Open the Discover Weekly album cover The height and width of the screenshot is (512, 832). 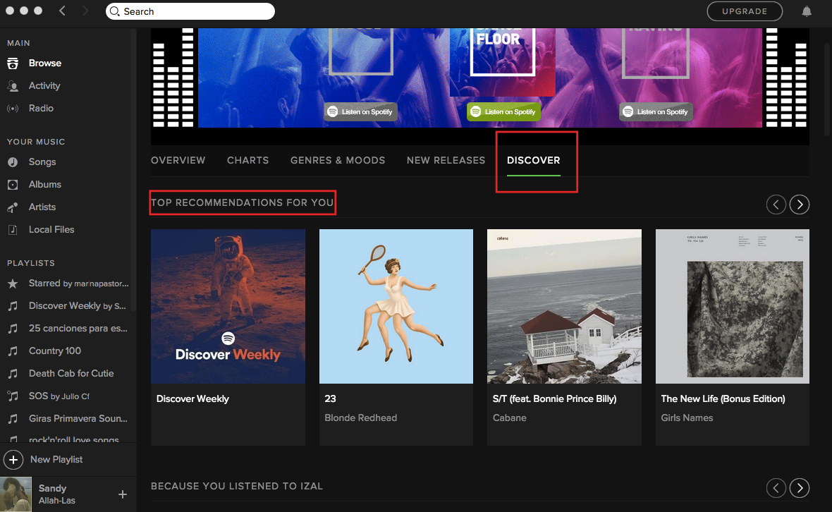tap(228, 306)
